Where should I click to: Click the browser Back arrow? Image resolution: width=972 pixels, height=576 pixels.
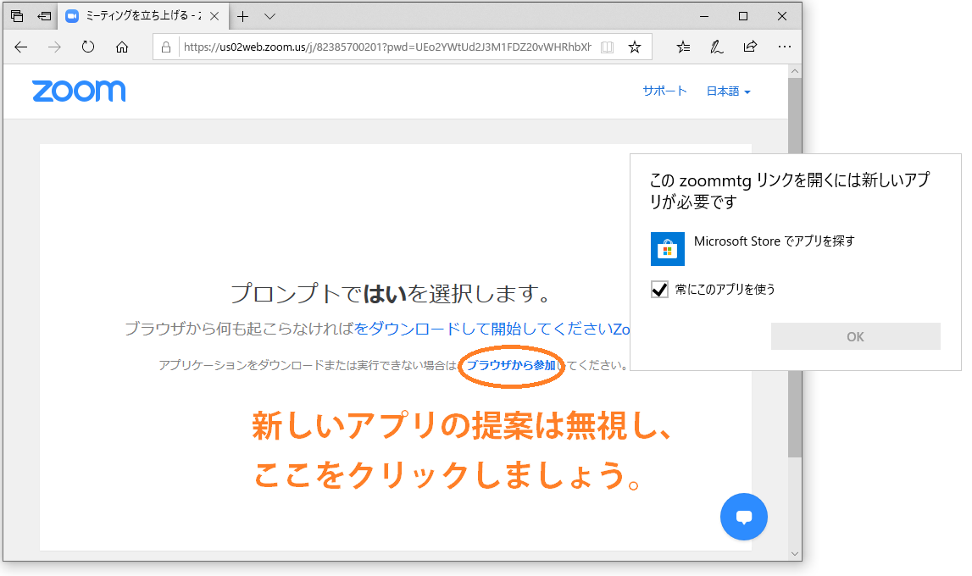click(x=21, y=47)
